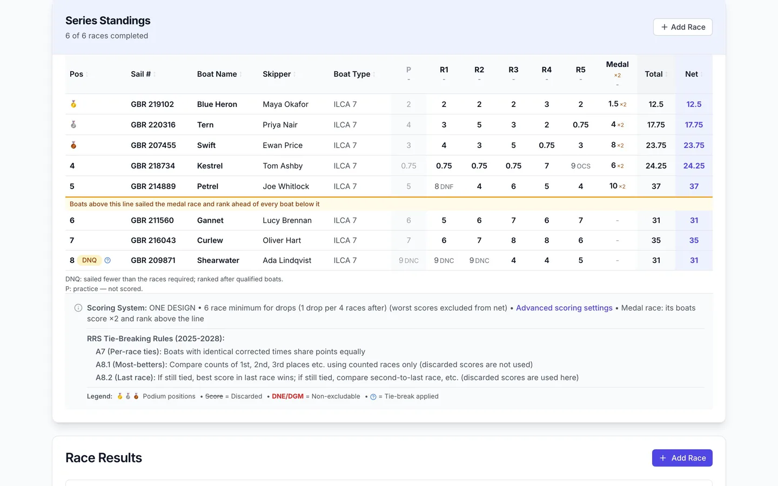Click the silver medal icon for Tern
Screen dimensions: 778x486
(x=73, y=125)
